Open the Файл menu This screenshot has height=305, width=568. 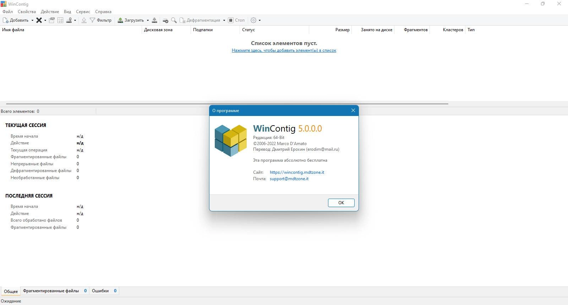(x=7, y=12)
